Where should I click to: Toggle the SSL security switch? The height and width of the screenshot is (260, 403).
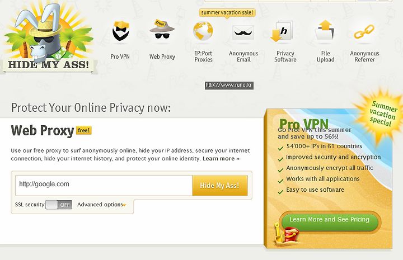tap(59, 205)
